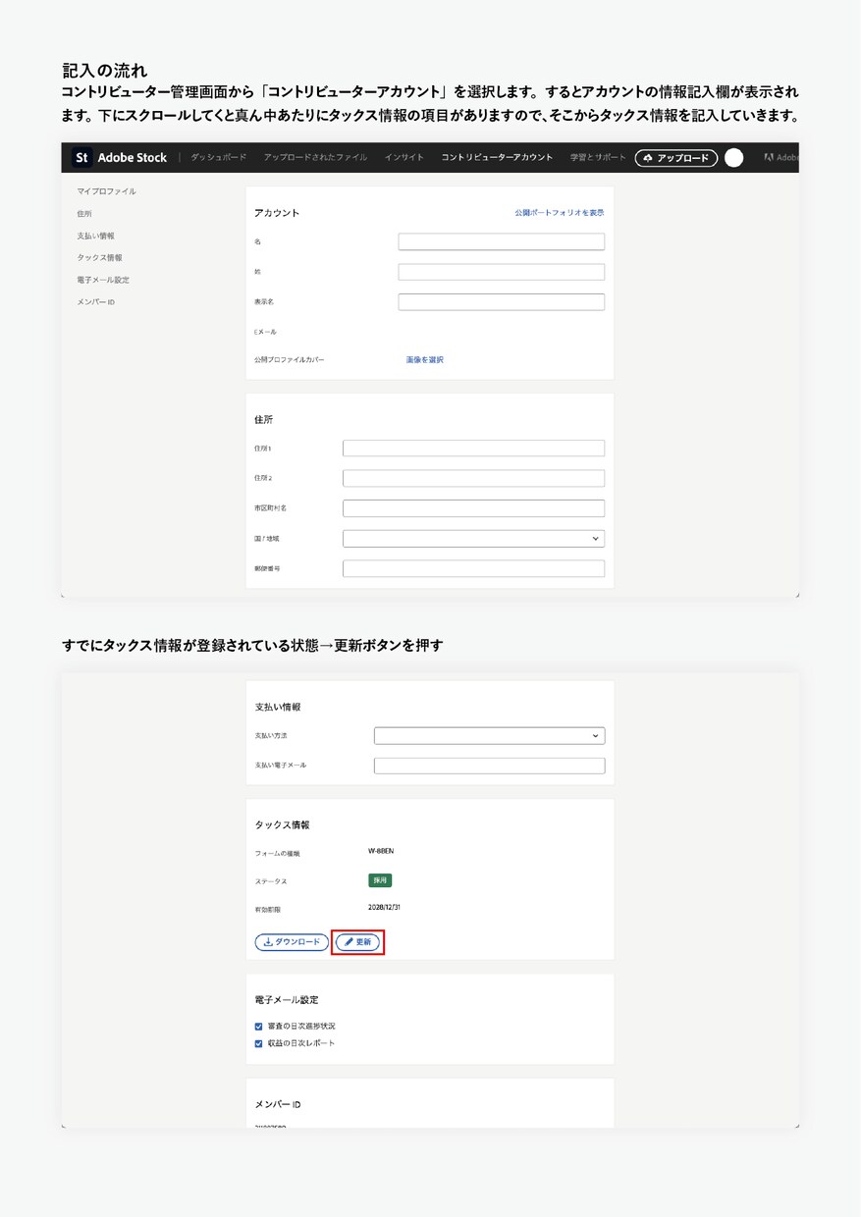Click the 更新 button
861x1217 pixels.
click(x=357, y=942)
